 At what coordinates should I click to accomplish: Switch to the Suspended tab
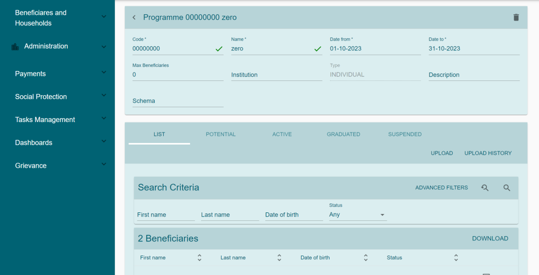coord(404,134)
